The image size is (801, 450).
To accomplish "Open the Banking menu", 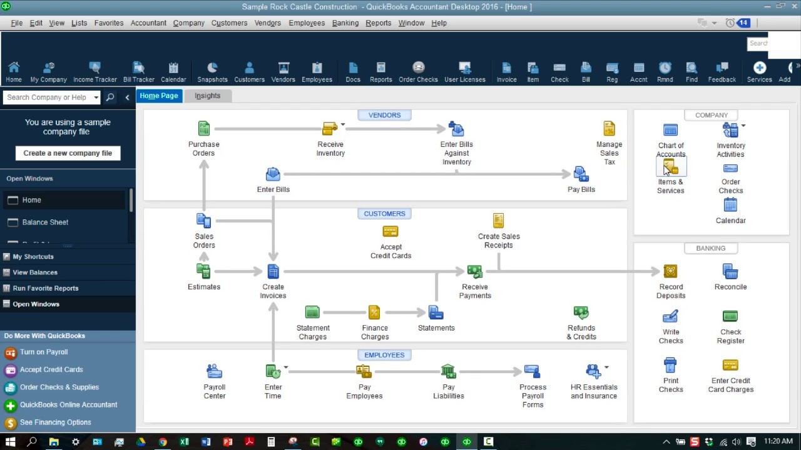I will tap(345, 23).
